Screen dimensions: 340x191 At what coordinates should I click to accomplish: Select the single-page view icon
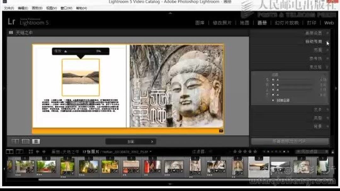click(36, 141)
